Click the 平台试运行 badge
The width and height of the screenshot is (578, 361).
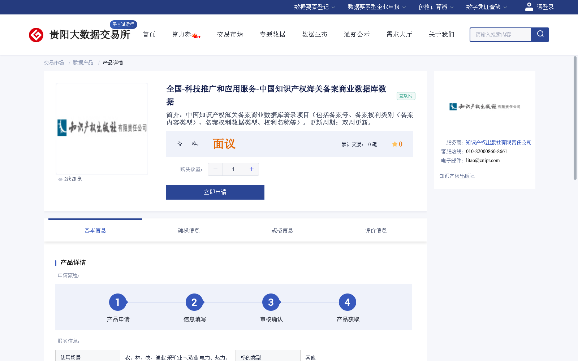123,24
